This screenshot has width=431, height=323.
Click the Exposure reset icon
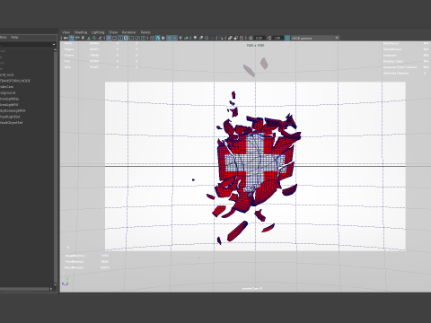point(251,38)
